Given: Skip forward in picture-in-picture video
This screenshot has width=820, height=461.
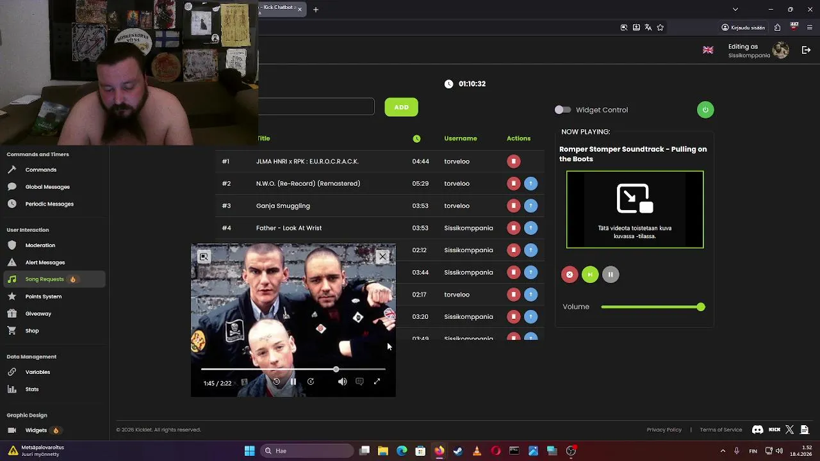Looking at the screenshot, I should (x=310, y=382).
